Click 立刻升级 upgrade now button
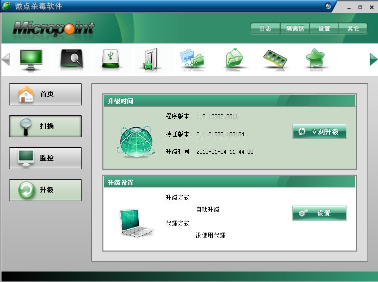Image resolution: width=378 pixels, height=282 pixels. 320,131
